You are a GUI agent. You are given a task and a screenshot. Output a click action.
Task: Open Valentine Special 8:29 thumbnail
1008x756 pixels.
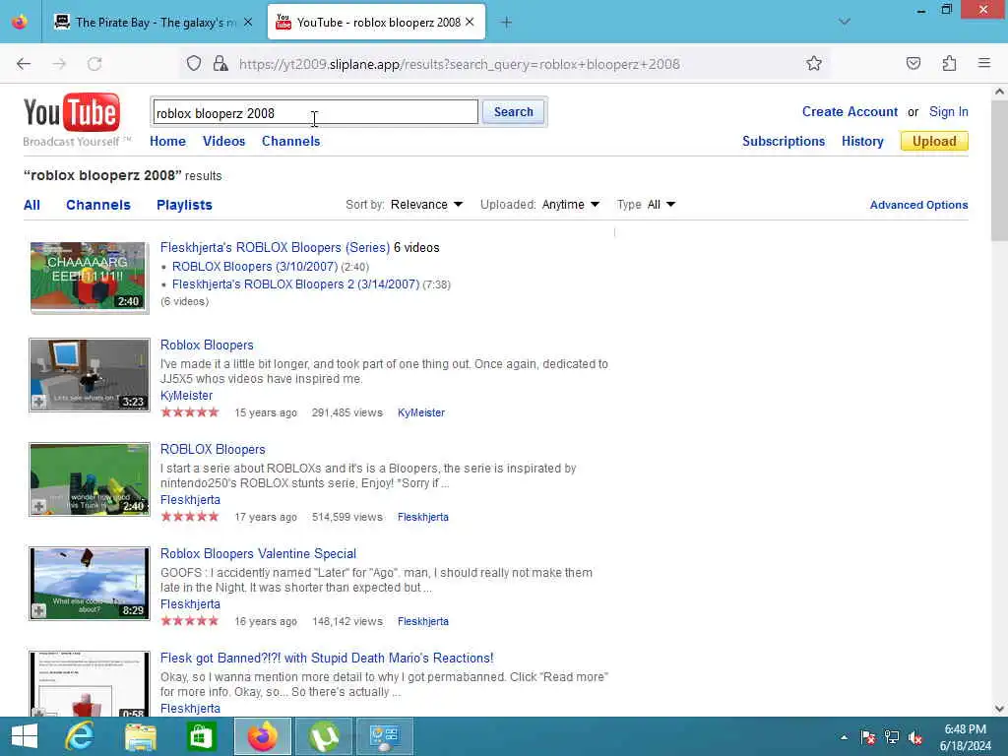(x=90, y=584)
